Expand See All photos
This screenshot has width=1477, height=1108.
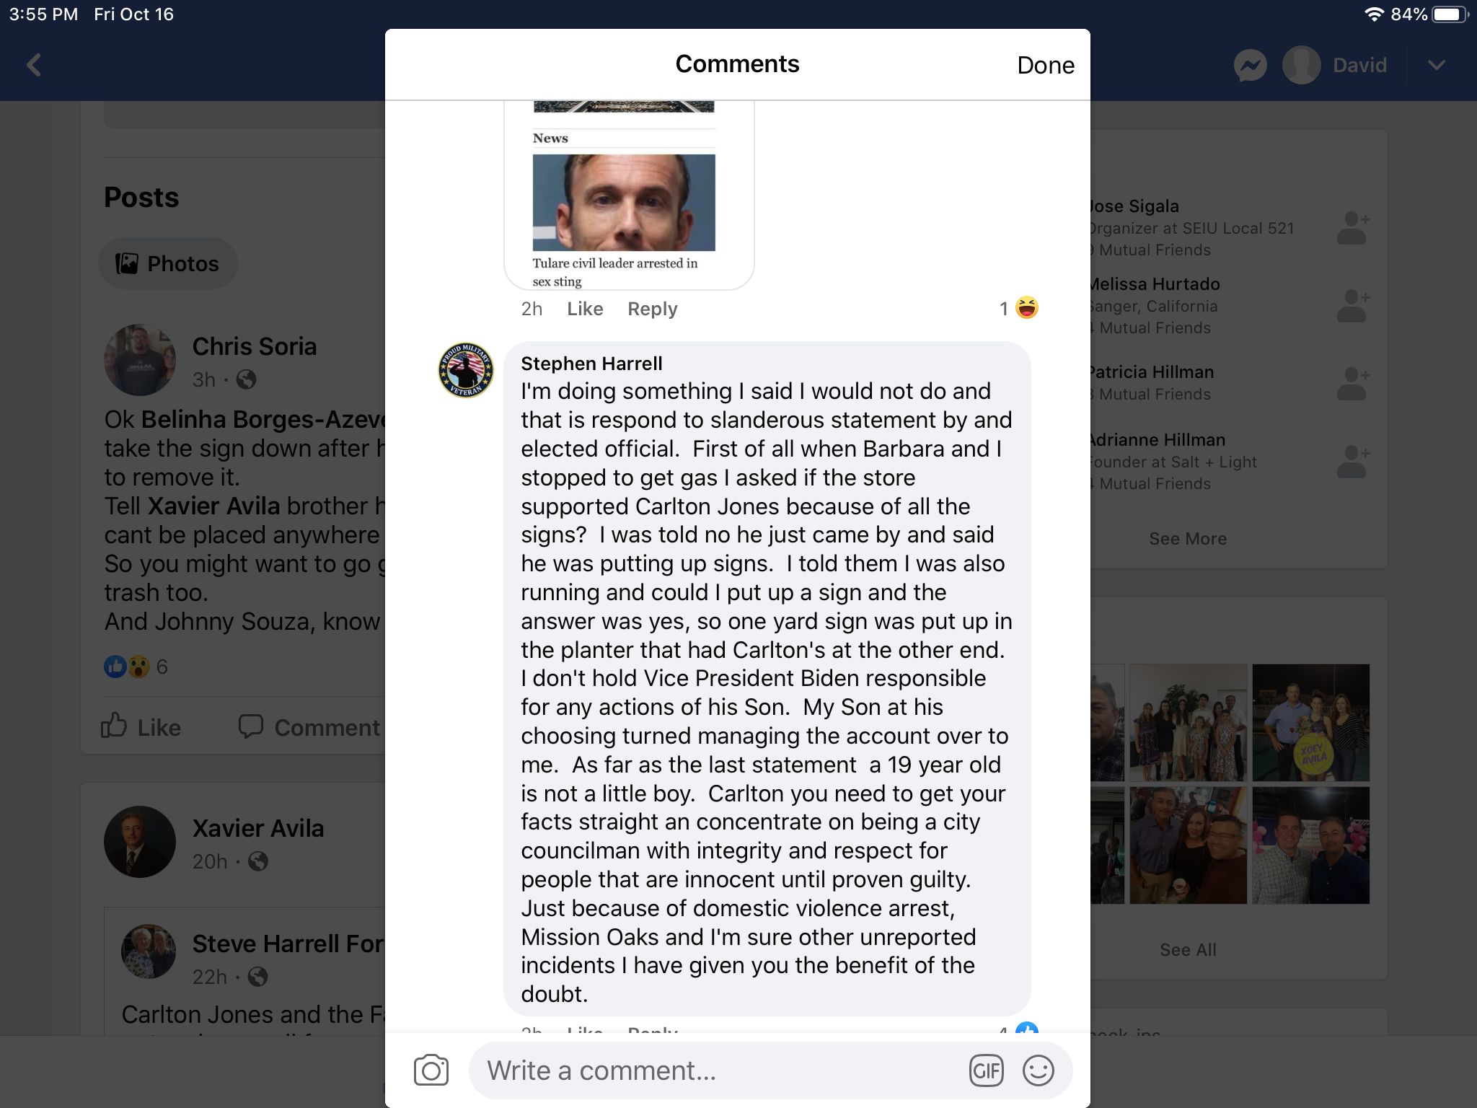[x=1187, y=950]
